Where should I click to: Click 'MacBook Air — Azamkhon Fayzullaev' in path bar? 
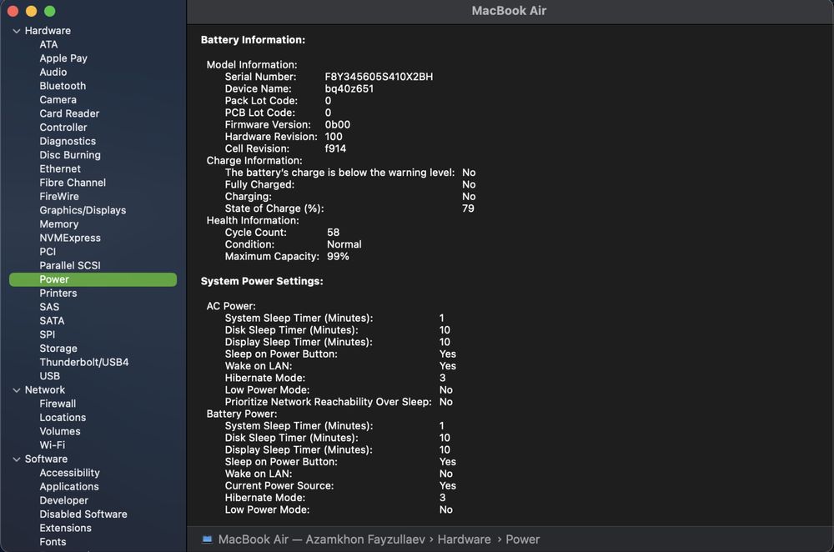point(321,539)
